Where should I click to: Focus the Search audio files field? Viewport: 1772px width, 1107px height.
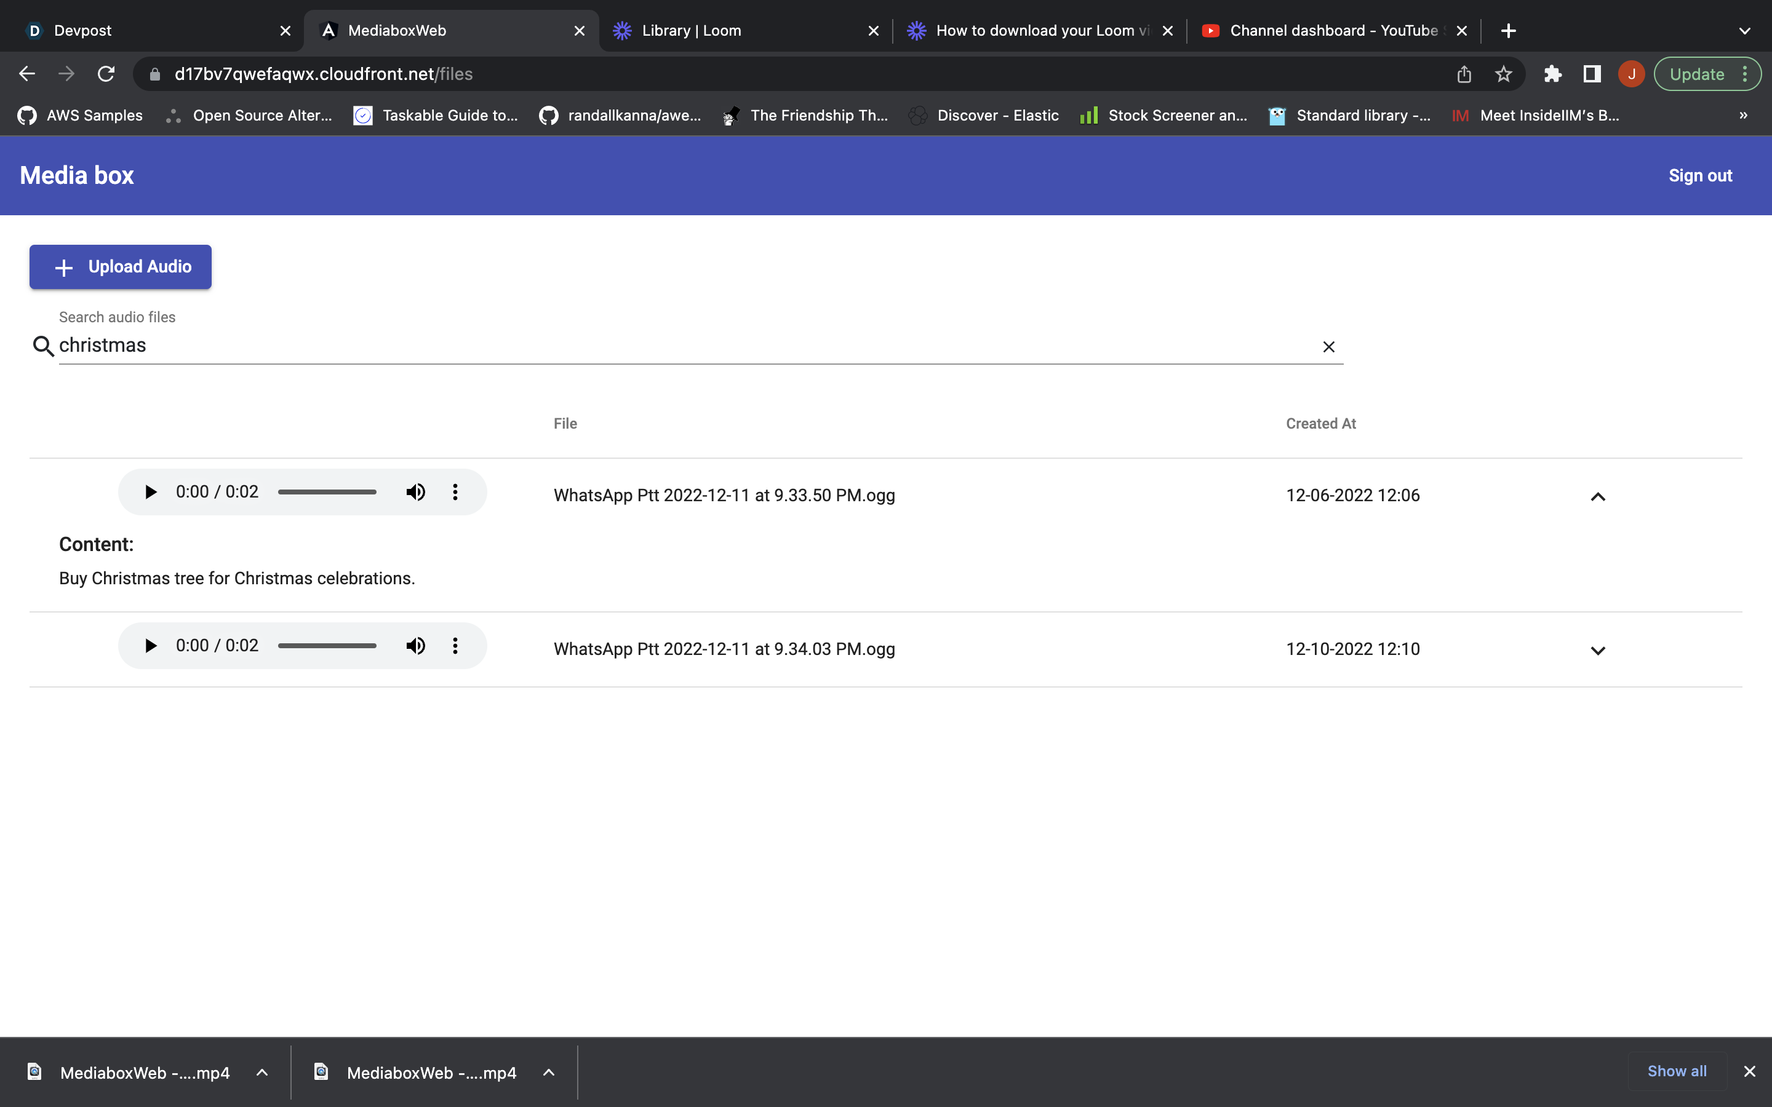pos(659,346)
